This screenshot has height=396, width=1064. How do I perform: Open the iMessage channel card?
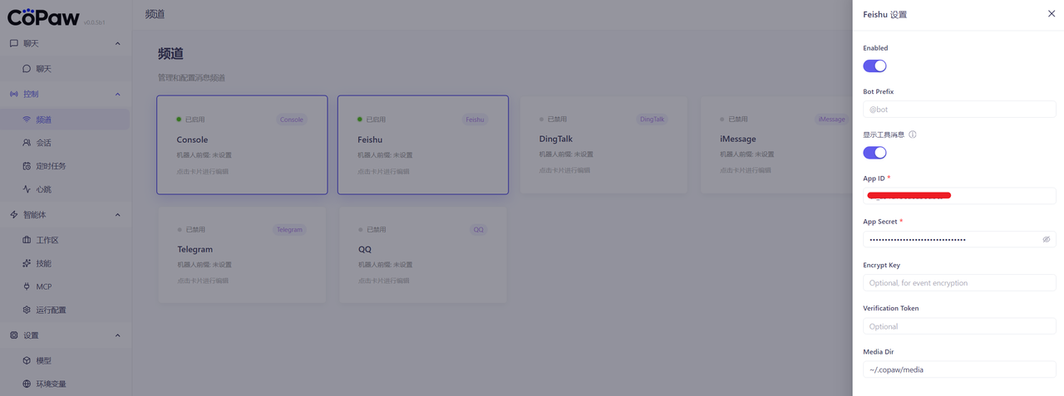(x=776, y=145)
